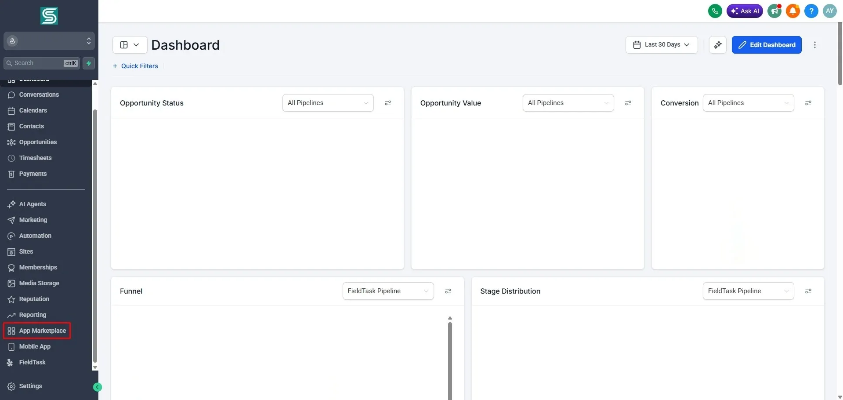Viewport: 843px width, 400px height.
Task: Open App Marketplace in sidebar
Action: (37, 331)
